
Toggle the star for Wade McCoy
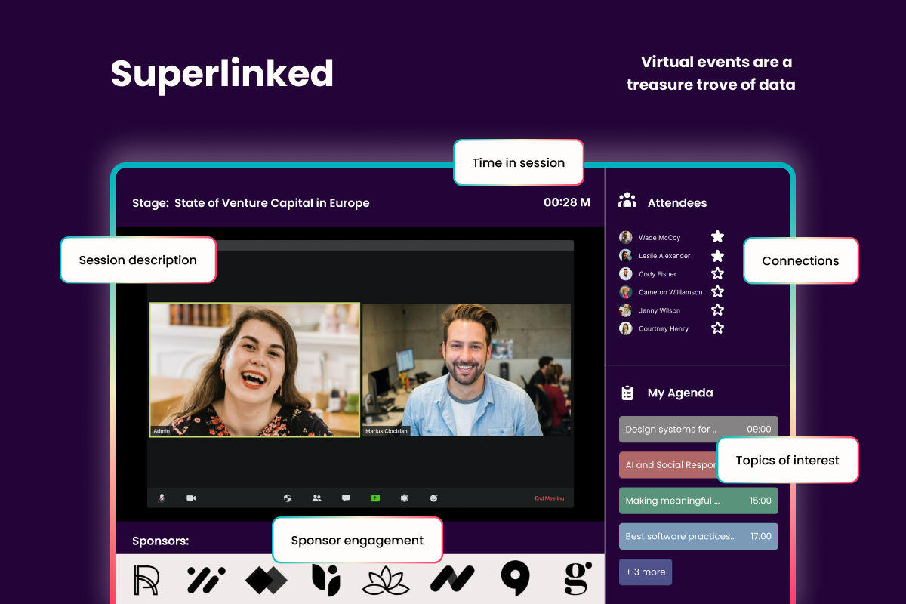pos(717,237)
